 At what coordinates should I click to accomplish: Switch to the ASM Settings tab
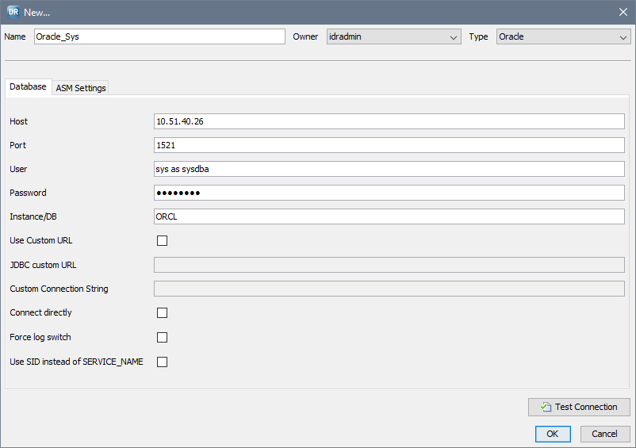pos(81,88)
